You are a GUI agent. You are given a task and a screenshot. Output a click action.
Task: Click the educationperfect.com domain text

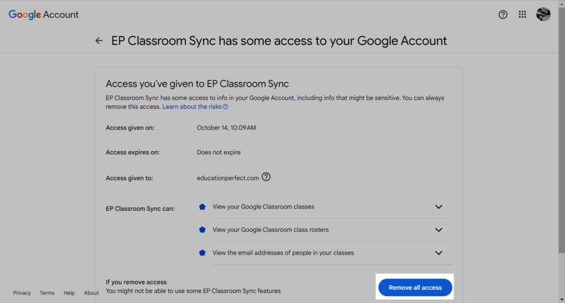[228, 178]
